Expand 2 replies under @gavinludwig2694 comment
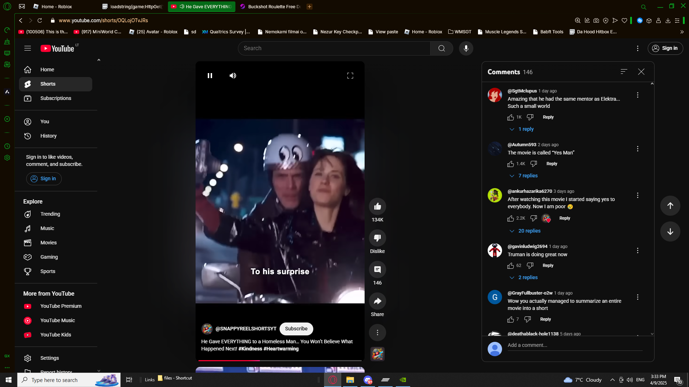Image resolution: width=689 pixels, height=387 pixels. [x=524, y=278]
